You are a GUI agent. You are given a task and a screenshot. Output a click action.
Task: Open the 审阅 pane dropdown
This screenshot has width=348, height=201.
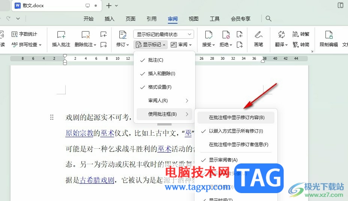pos(181,45)
